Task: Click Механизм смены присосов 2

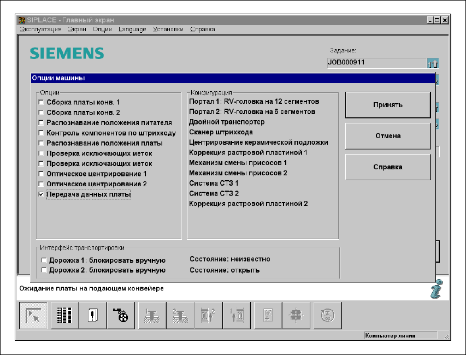Action: [x=238, y=173]
